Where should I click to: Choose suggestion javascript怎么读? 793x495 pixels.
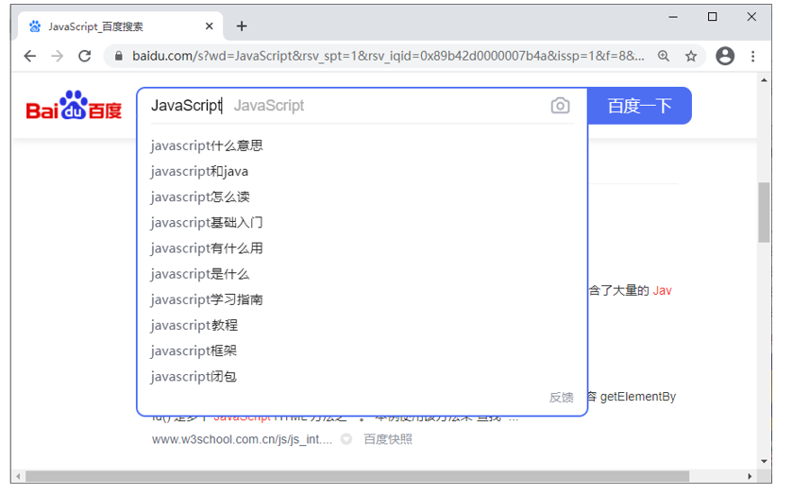click(200, 196)
